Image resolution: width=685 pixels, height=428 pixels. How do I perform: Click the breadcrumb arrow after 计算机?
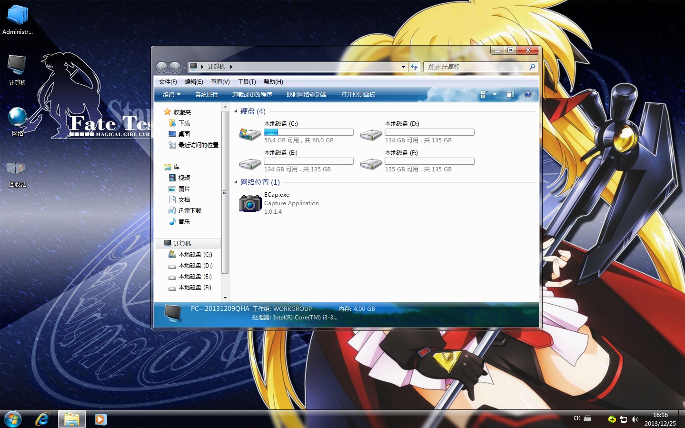(x=231, y=67)
